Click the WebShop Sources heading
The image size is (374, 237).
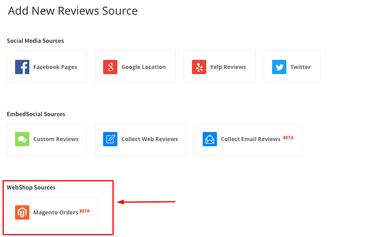(x=31, y=187)
